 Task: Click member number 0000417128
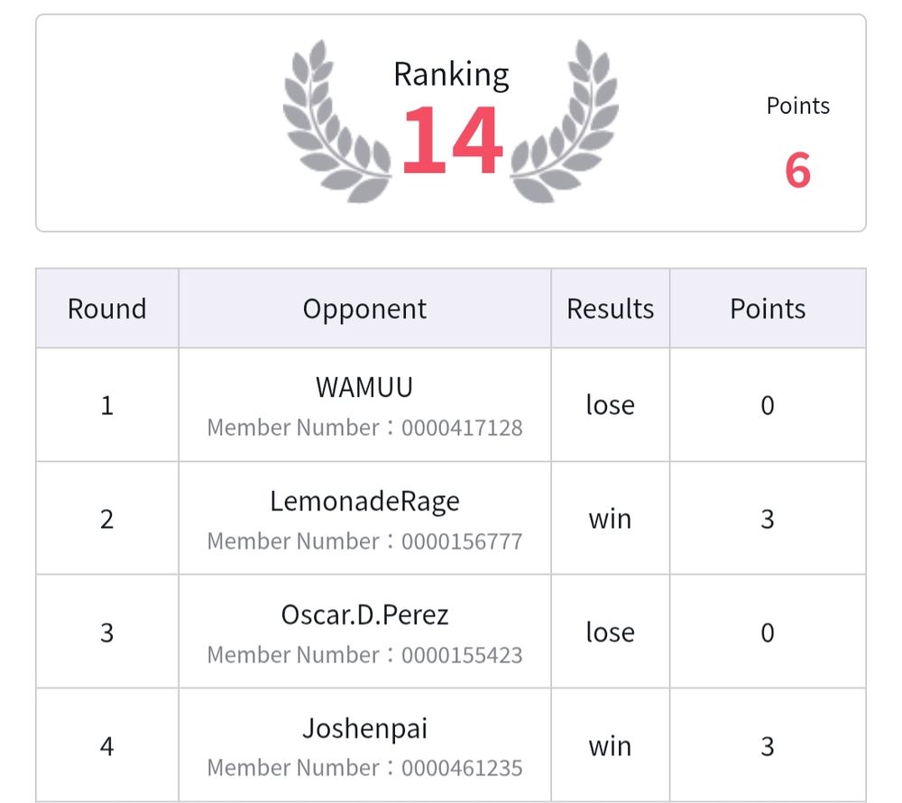462,428
